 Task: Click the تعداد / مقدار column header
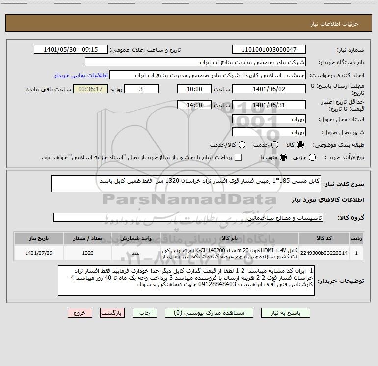pos(88,238)
